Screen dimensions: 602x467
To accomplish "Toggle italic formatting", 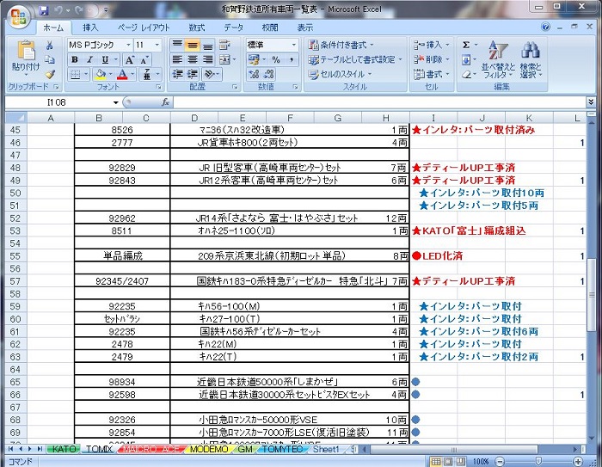I will pos(89,60).
